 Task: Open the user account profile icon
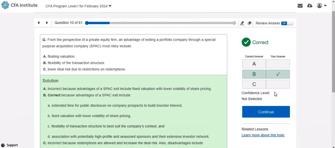pyautogui.click(x=319, y=6)
